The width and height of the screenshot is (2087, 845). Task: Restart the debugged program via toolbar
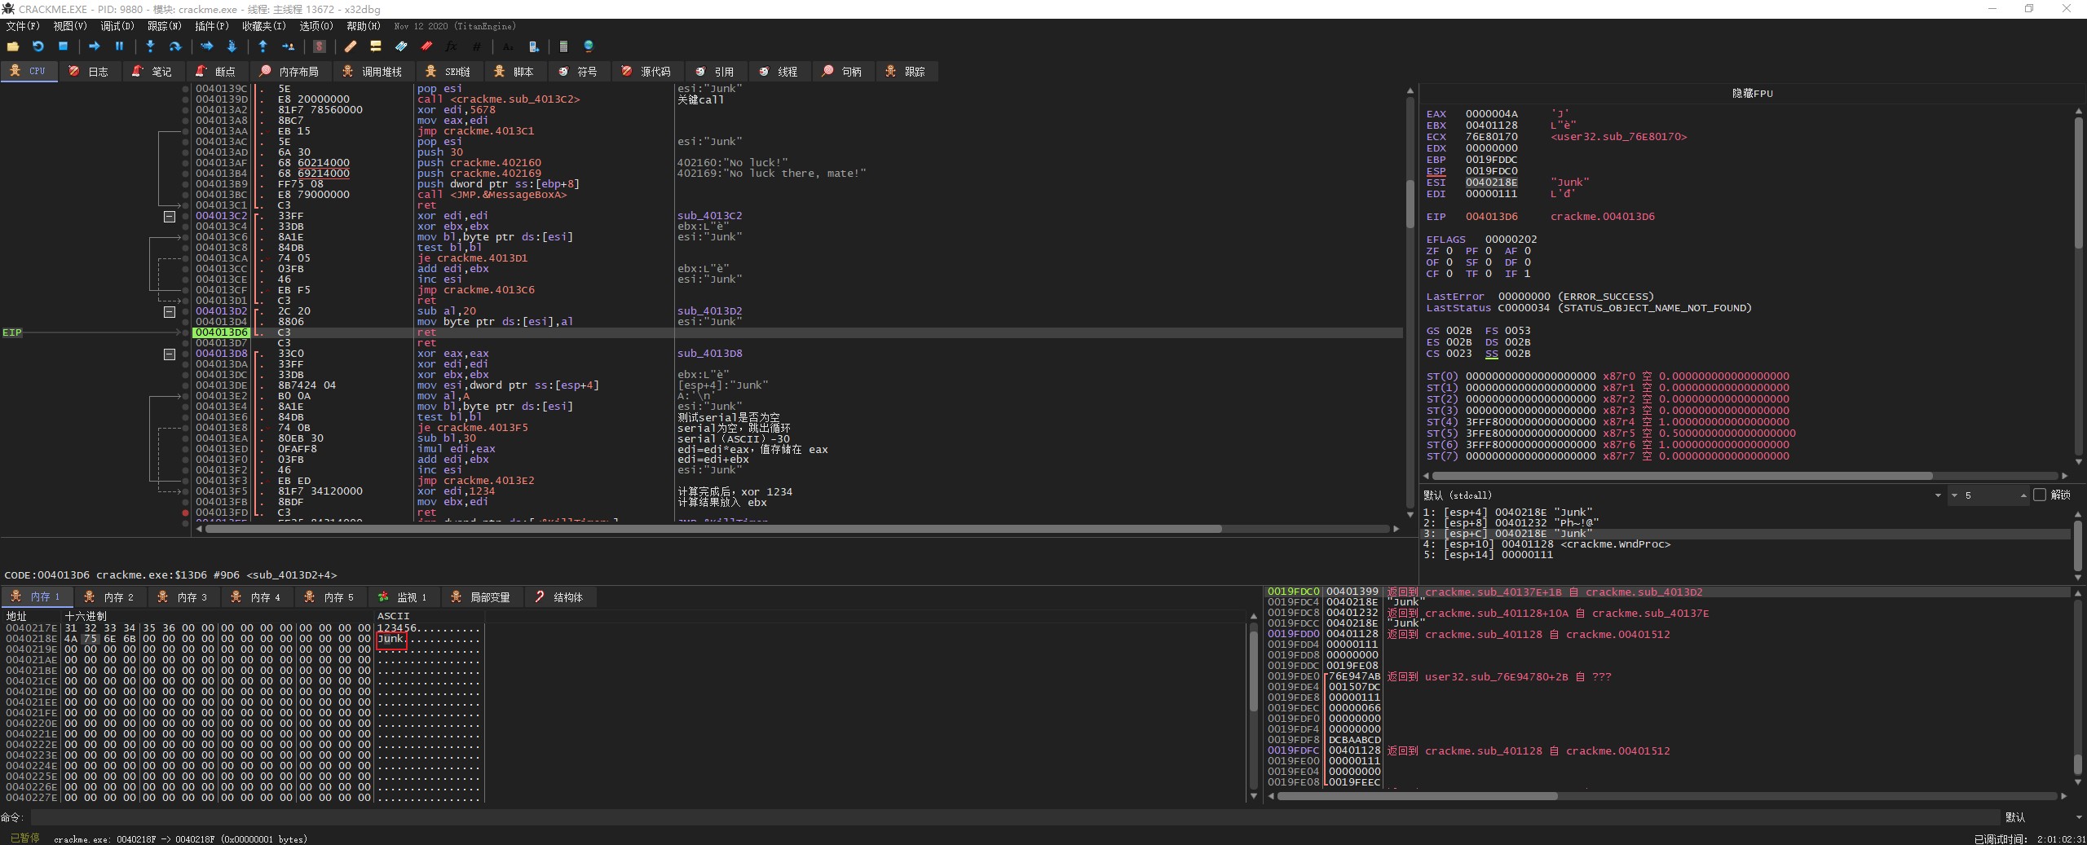(38, 46)
